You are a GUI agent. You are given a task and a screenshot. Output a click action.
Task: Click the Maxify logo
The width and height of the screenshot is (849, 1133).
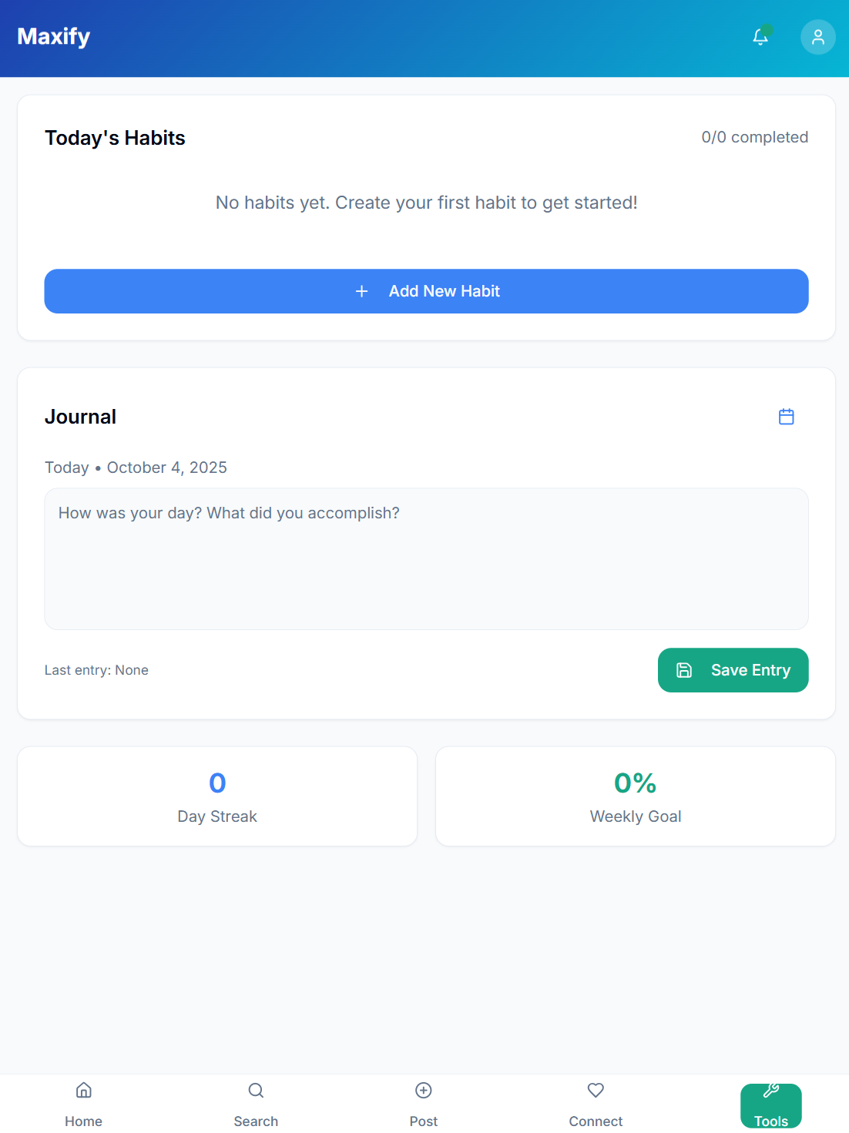point(52,36)
